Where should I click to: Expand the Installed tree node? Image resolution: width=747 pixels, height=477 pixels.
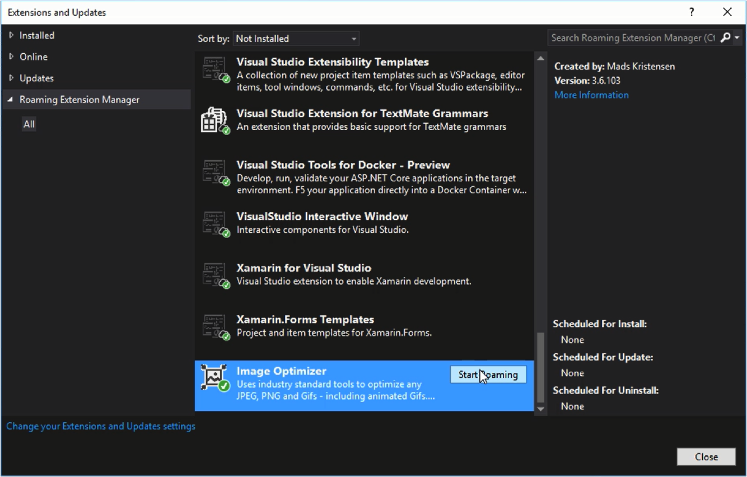tap(11, 35)
